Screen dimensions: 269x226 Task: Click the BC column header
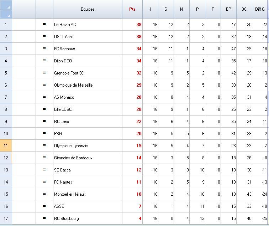pos(244,9)
